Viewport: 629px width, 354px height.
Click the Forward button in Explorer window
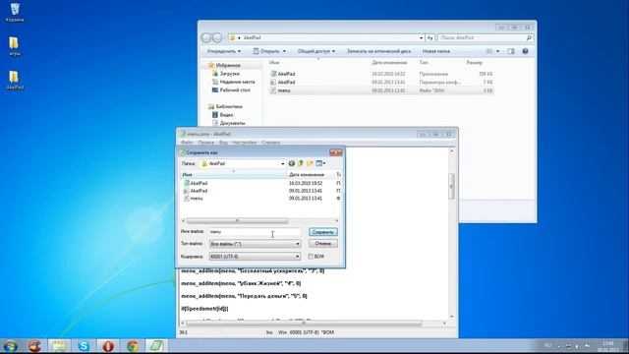[217, 37]
